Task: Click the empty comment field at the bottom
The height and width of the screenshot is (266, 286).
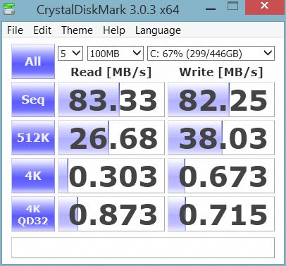Action: pyautogui.click(x=143, y=248)
